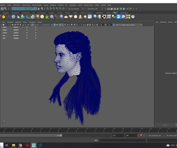
Task: Open the viewport Renderer menu
Action: tap(32, 22)
